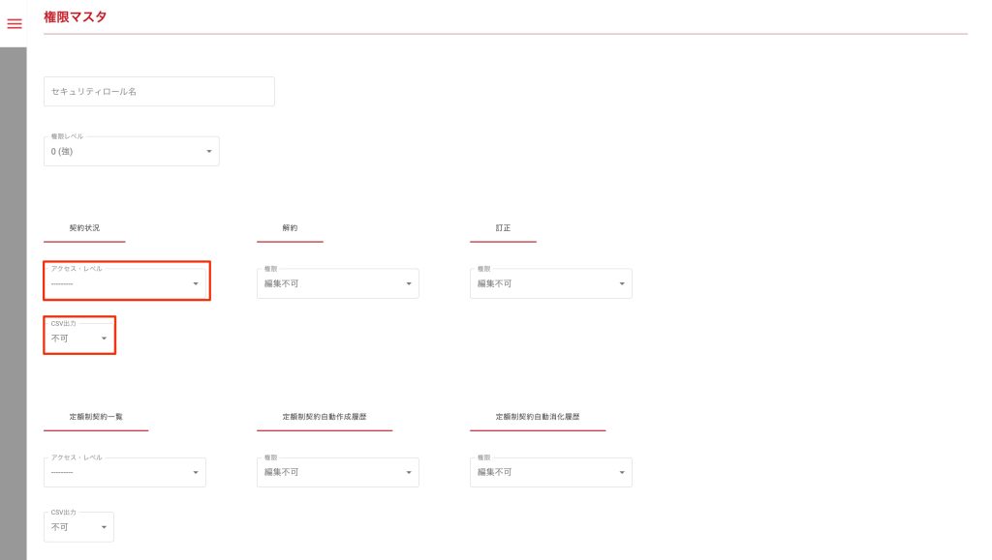Click アクセス・レベル arrow under 定額制契約一覧

pos(196,472)
